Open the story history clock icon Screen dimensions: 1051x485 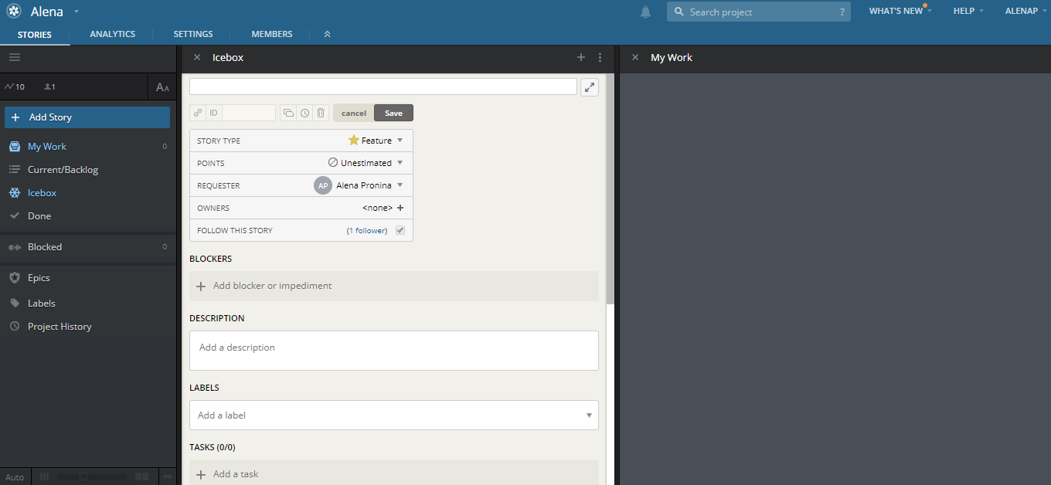305,113
